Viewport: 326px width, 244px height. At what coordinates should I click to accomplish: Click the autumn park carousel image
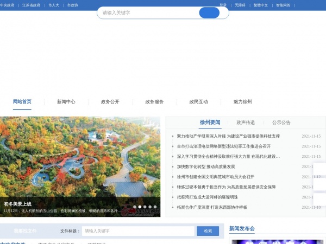(x=80, y=166)
